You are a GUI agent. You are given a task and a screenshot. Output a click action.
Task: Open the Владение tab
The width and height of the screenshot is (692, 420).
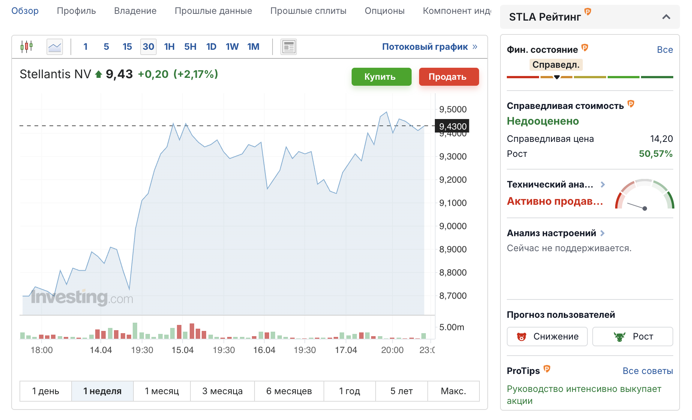coord(135,11)
